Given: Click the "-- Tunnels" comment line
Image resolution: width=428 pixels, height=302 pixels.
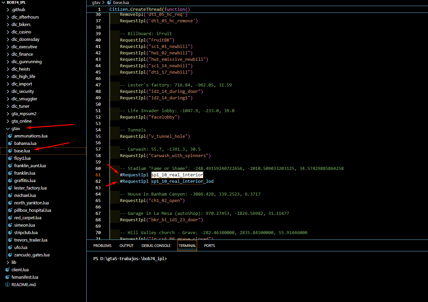Looking at the screenshot, I should tap(133, 130).
